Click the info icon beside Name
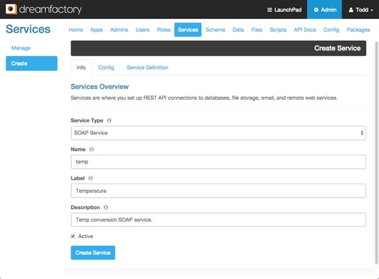This screenshot has height=279, width=379. (x=92, y=149)
